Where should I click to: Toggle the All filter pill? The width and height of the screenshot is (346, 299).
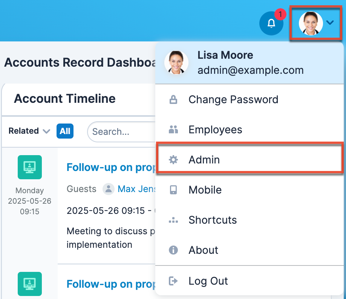coord(65,131)
